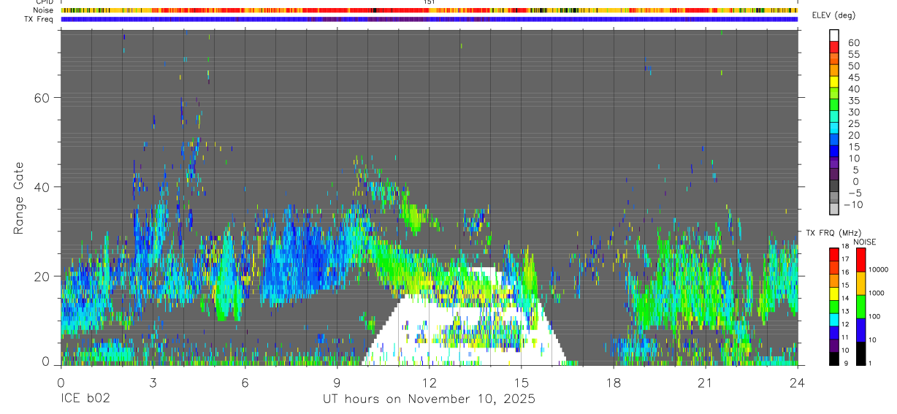Image resolution: width=897 pixels, height=414 pixels.
Task: Select the "ICE b02" radar beam label
Action: [85, 399]
